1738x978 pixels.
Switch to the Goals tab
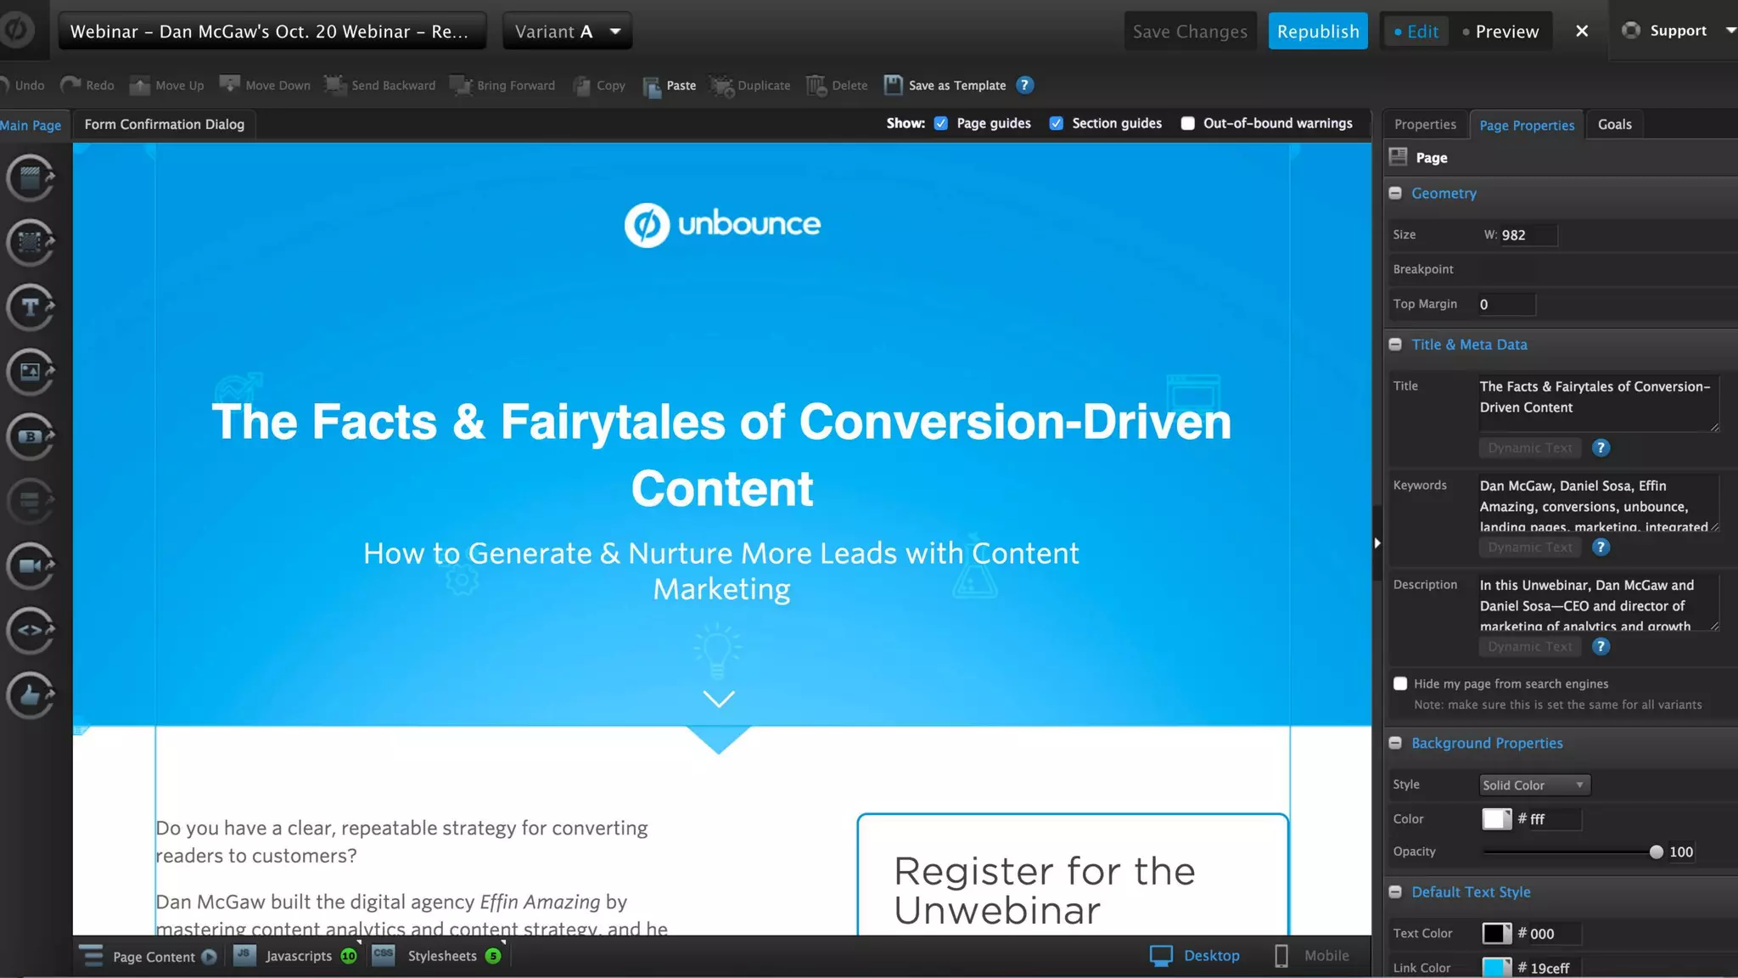1614,124
